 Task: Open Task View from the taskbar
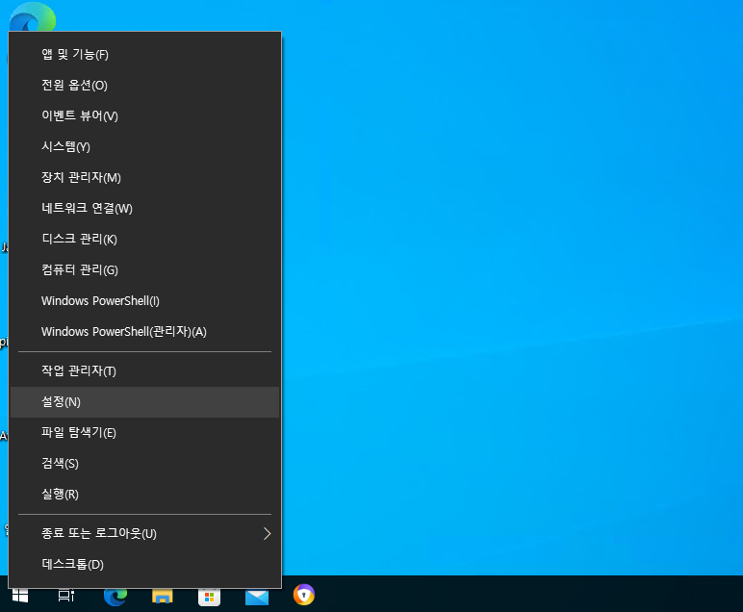(66, 596)
